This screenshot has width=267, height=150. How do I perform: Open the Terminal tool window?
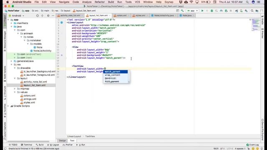[27, 145]
